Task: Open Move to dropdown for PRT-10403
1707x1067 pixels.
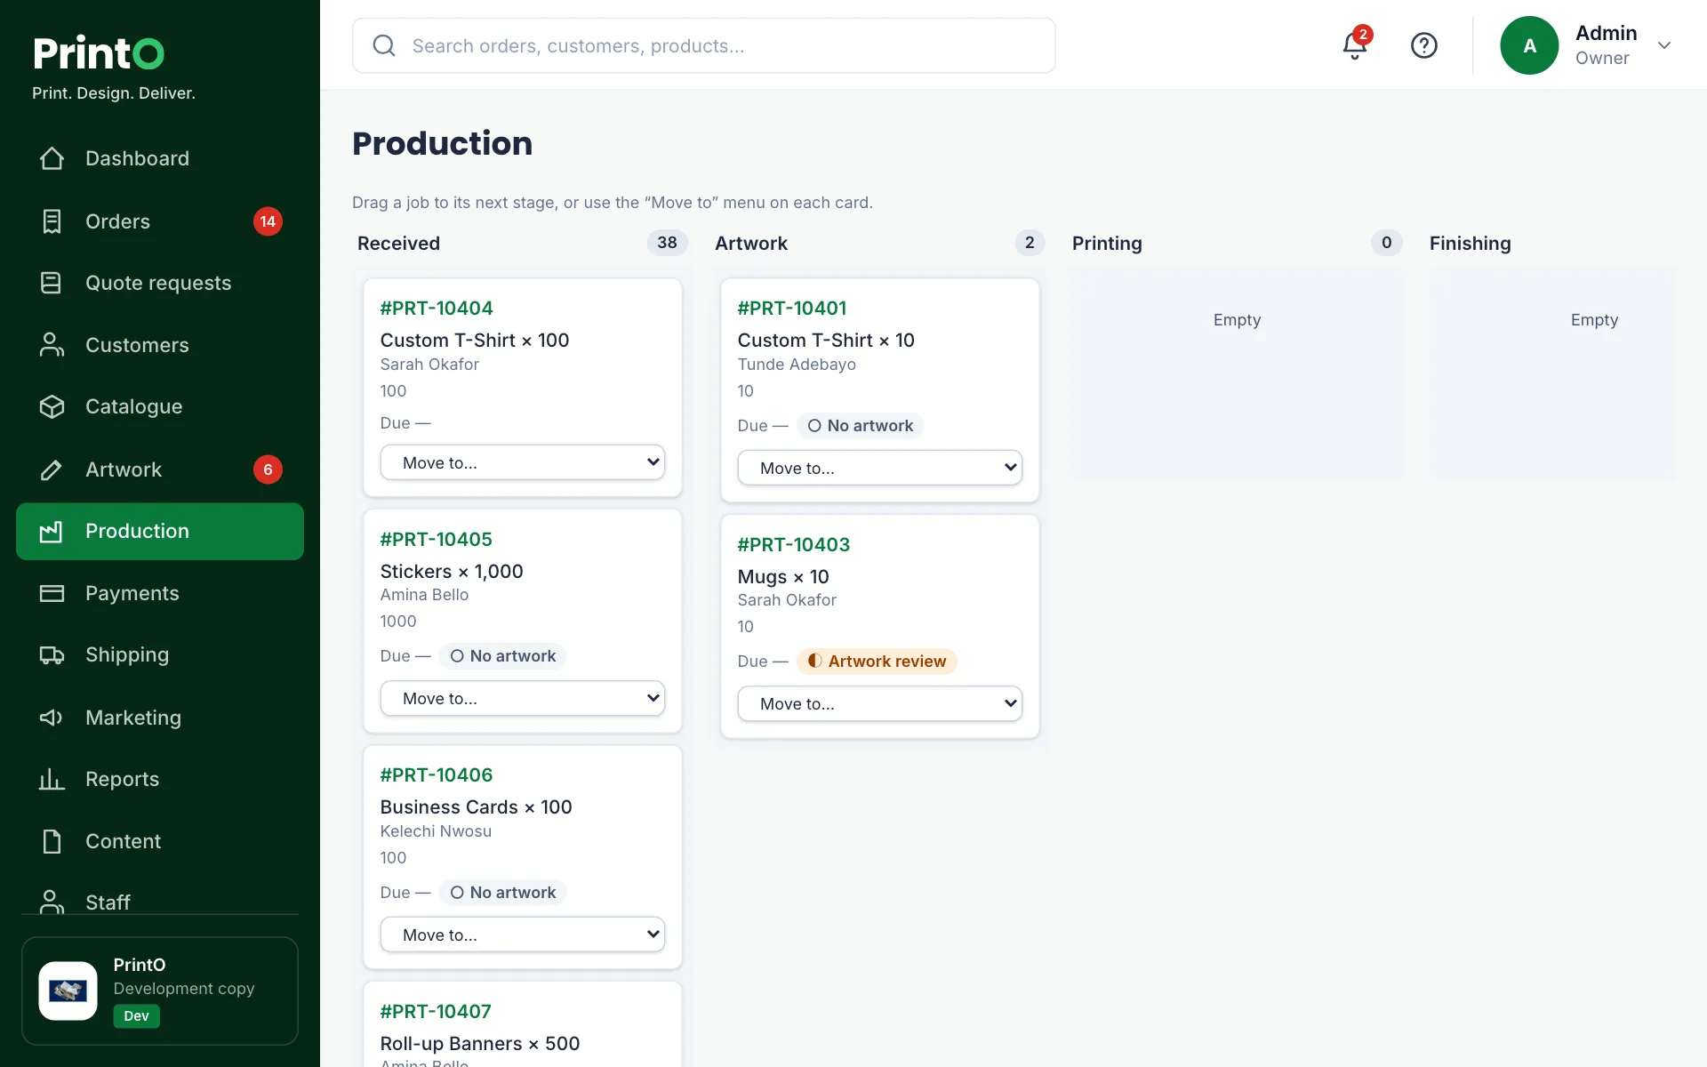Action: point(880,703)
